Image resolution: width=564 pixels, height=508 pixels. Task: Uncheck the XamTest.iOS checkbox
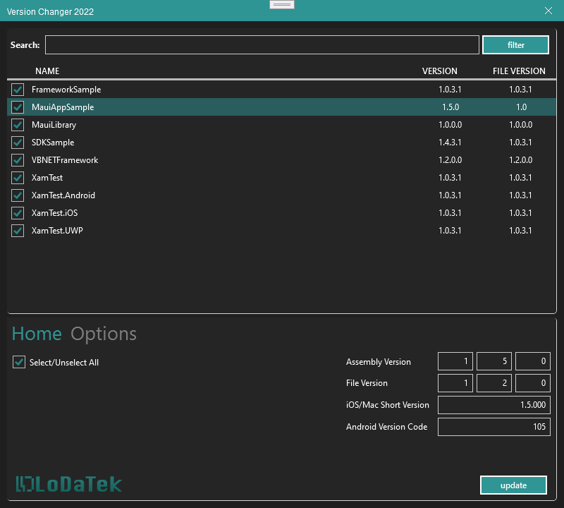tap(18, 213)
